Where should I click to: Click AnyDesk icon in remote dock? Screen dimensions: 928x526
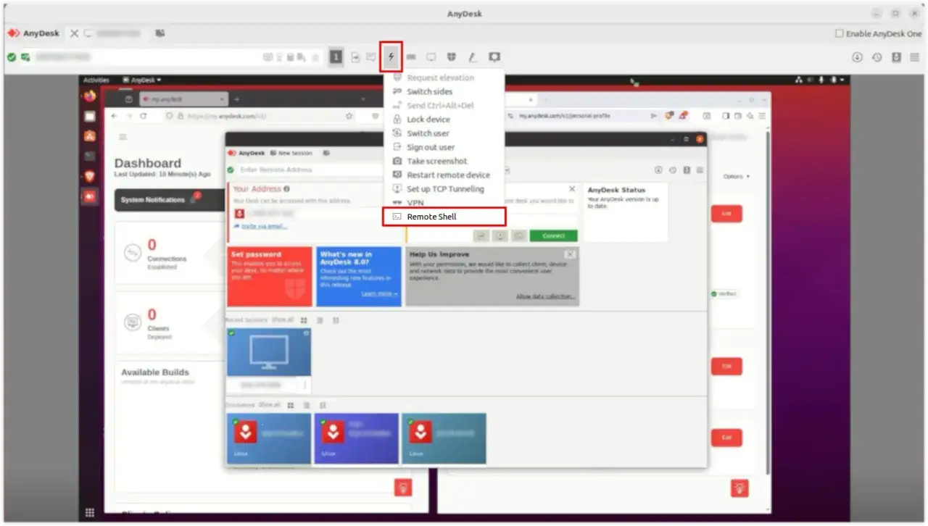(x=90, y=196)
